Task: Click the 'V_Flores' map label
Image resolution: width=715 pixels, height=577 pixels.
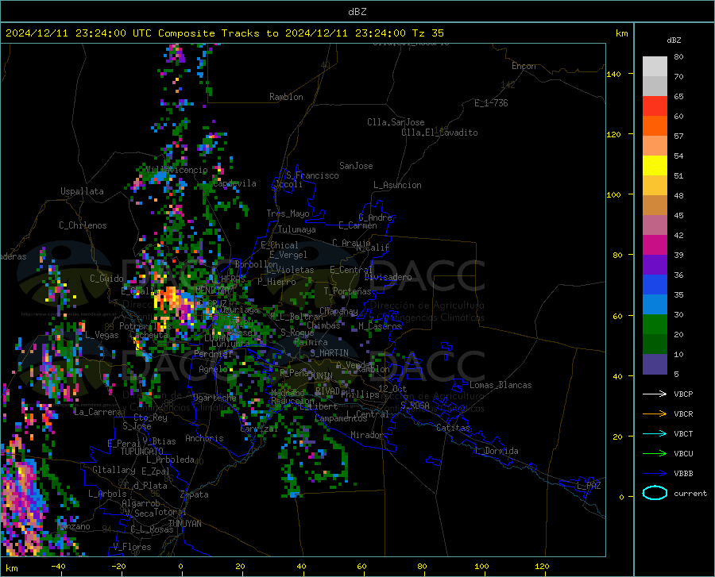Action: click(x=132, y=547)
